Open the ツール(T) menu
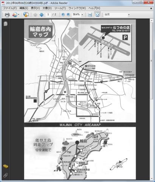The width and height of the screenshot is (155, 182). [60, 8]
